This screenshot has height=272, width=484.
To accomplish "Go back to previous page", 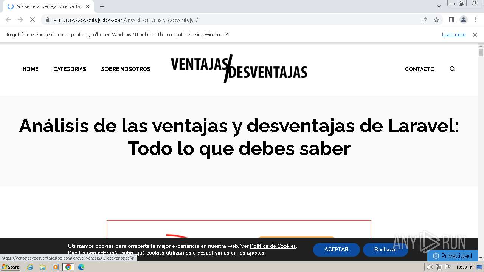I will click(8, 20).
